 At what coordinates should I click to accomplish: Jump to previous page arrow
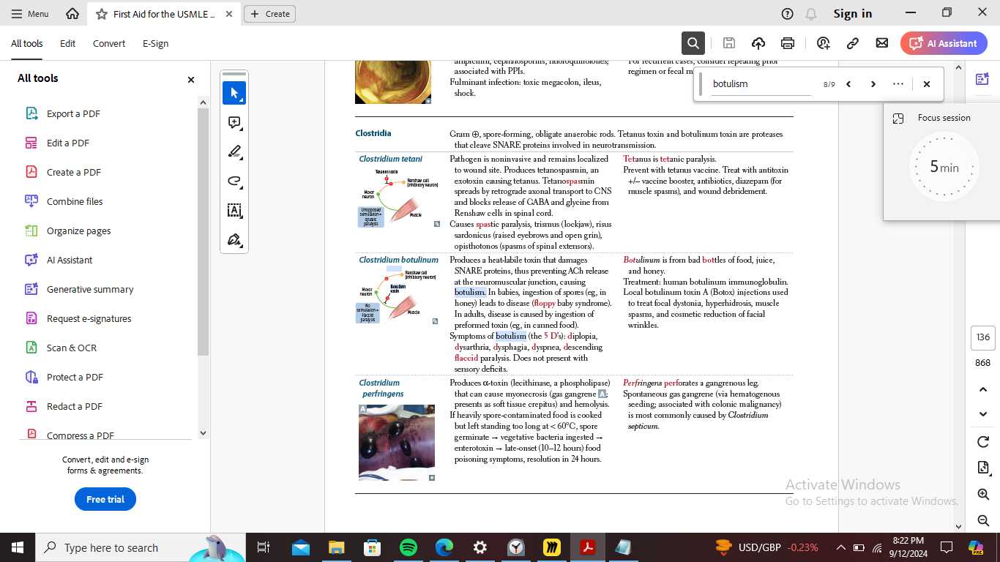(983, 389)
